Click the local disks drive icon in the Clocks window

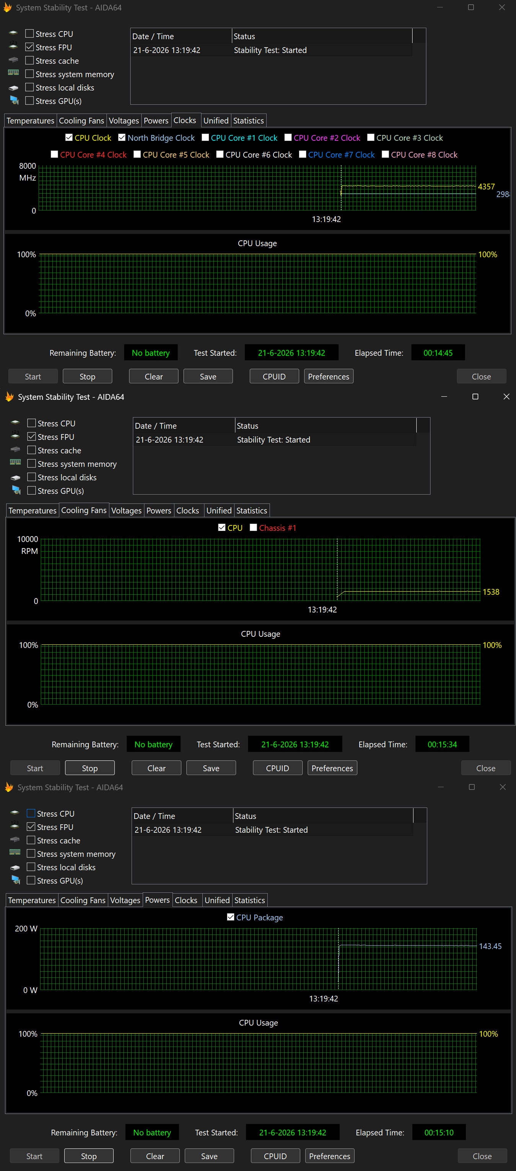[14, 88]
